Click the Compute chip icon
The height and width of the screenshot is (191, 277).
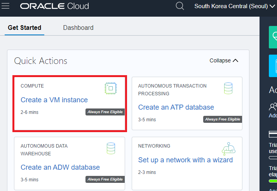111,88
